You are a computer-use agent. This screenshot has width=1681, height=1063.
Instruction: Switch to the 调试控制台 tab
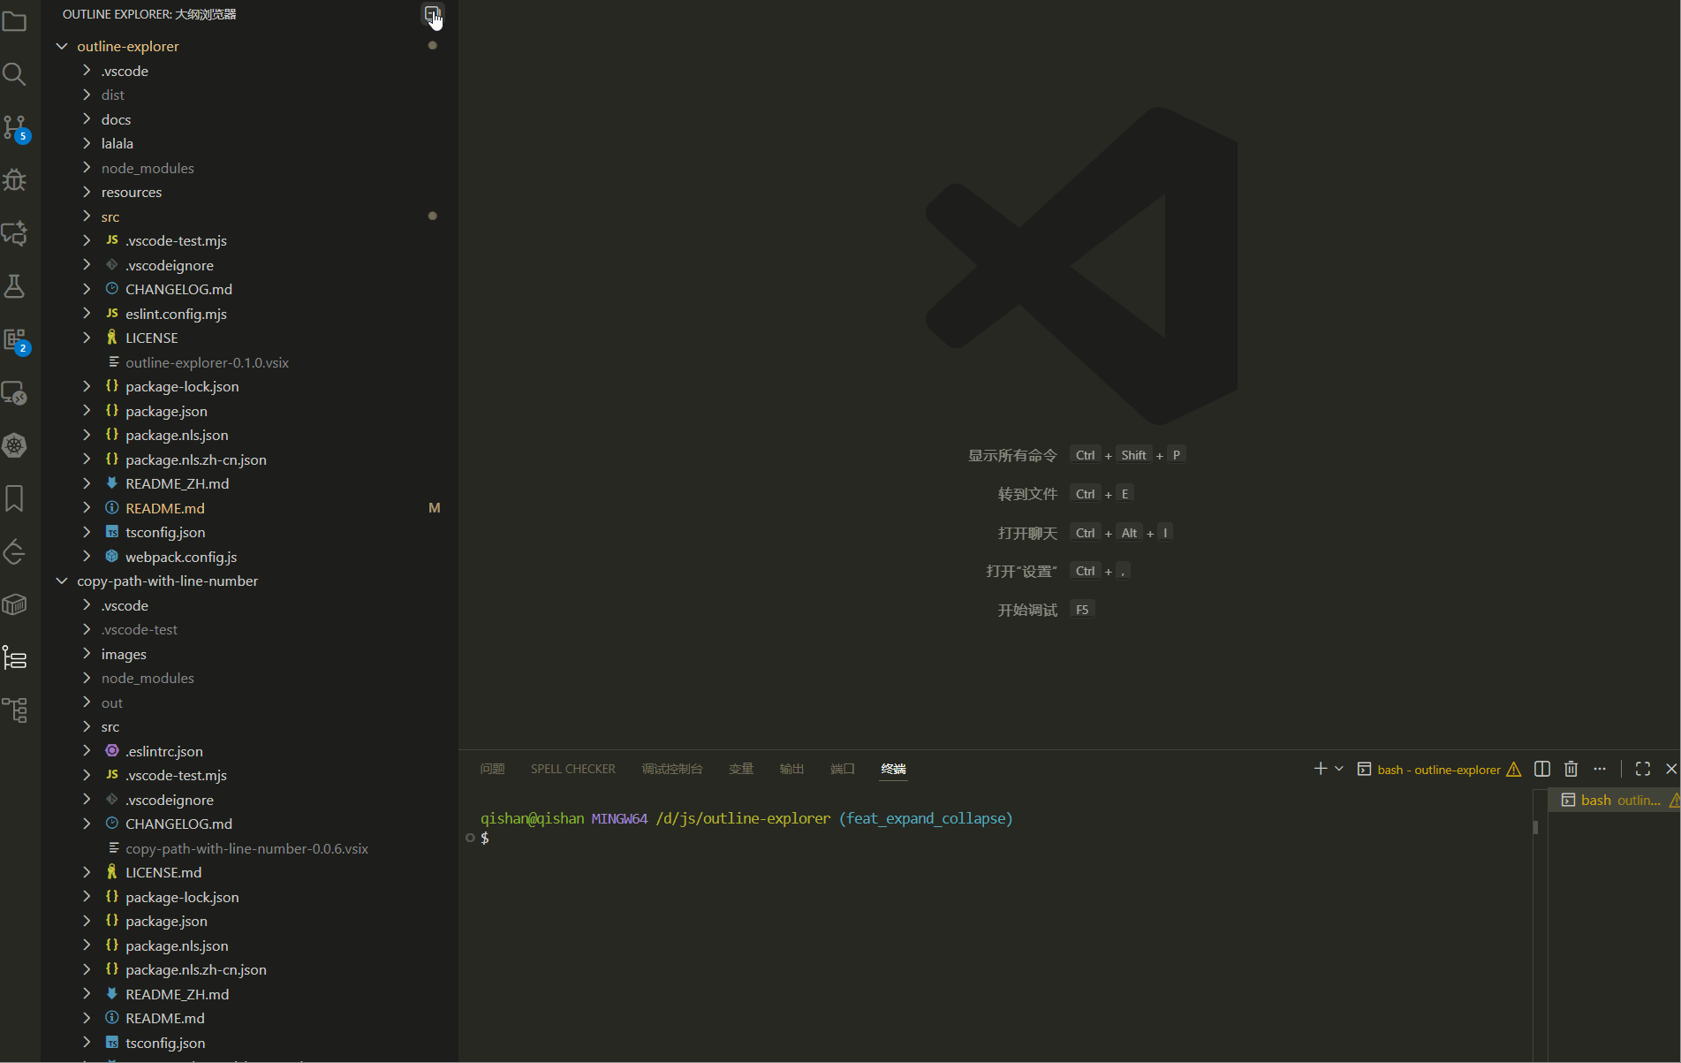672,769
